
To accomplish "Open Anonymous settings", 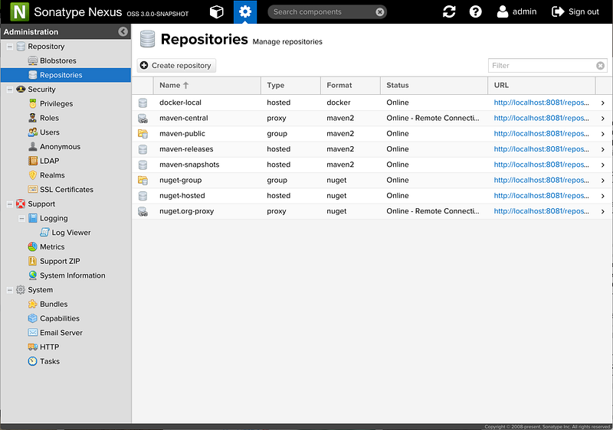I will coord(60,147).
